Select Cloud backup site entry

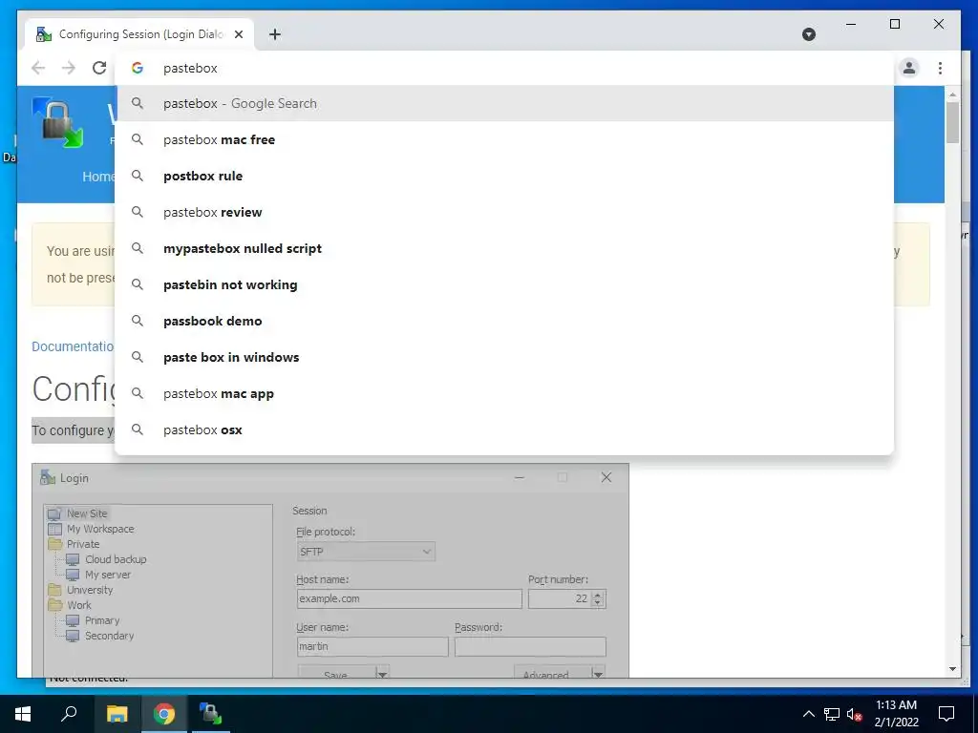click(116, 559)
